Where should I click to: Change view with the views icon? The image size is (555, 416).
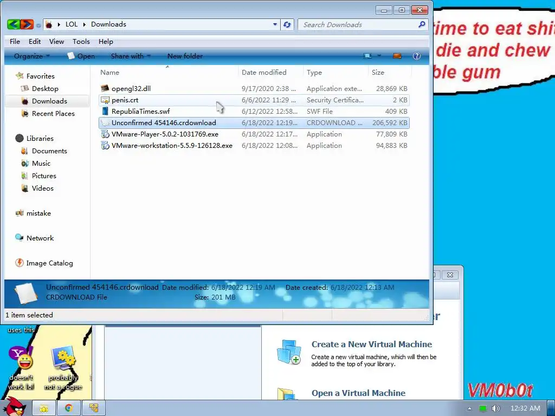pyautogui.click(x=368, y=56)
